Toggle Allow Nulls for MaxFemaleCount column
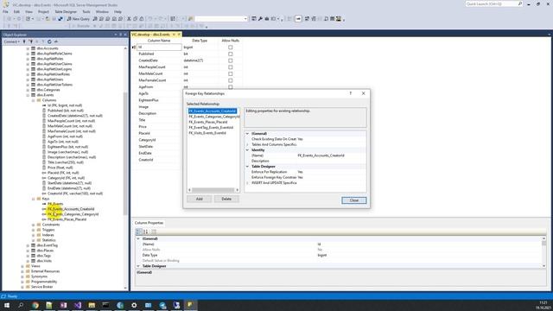The image size is (553, 311). click(231, 80)
